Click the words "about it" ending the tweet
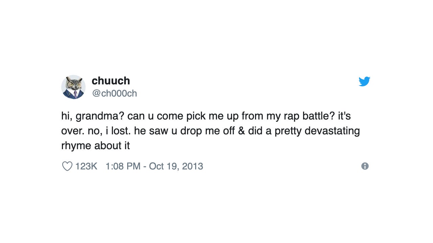The height and width of the screenshot is (243, 433). [112, 146]
